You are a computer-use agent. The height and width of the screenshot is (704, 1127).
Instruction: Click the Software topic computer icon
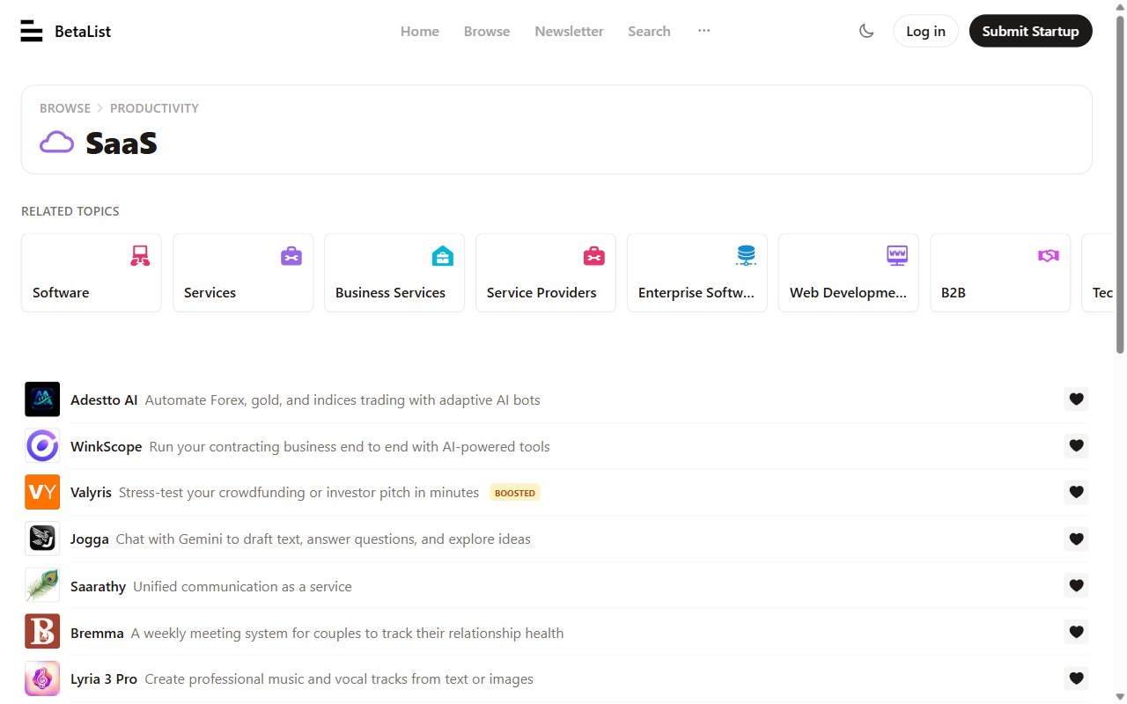(x=140, y=256)
